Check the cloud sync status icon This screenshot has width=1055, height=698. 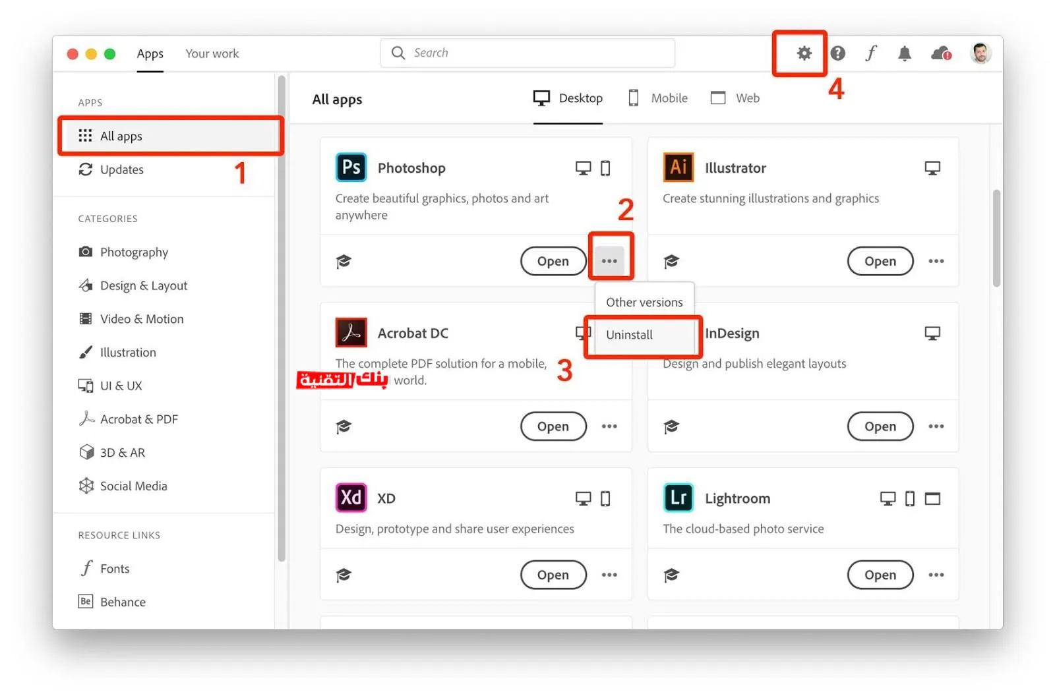point(941,53)
